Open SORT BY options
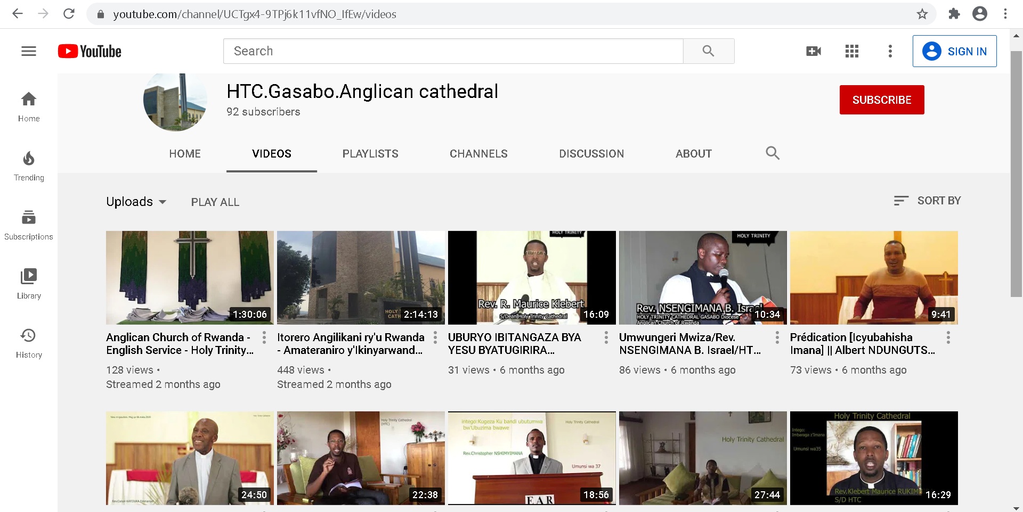 click(x=927, y=201)
